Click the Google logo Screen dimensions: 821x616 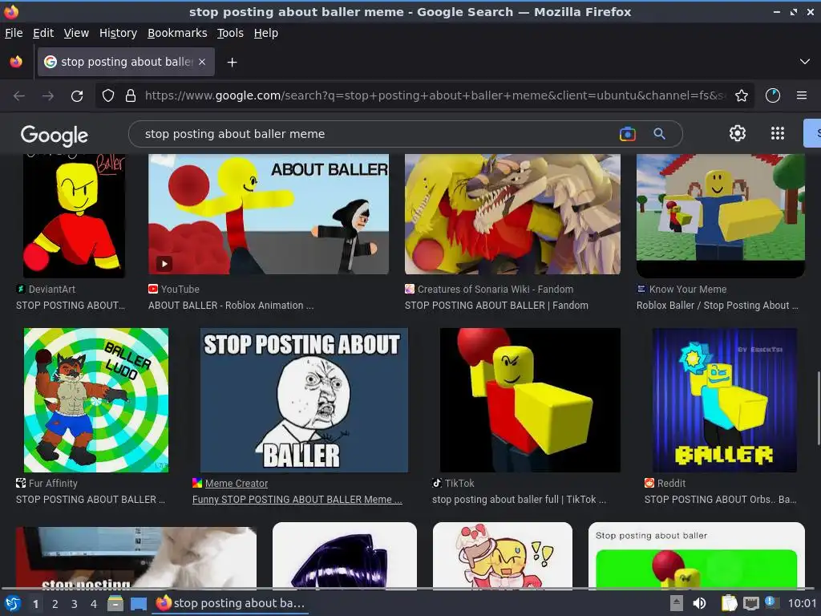(x=55, y=135)
